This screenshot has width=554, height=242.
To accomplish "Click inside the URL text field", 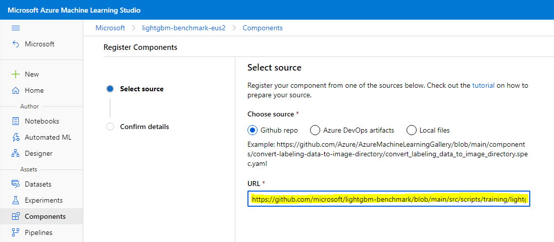I will (x=389, y=200).
